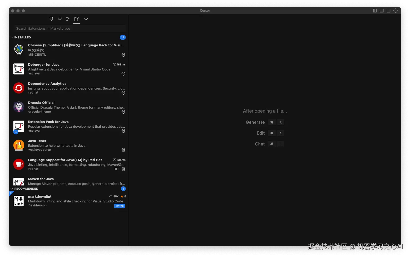The image size is (410, 257).
Task: Click the installed count badge 17
Action: click(x=123, y=37)
